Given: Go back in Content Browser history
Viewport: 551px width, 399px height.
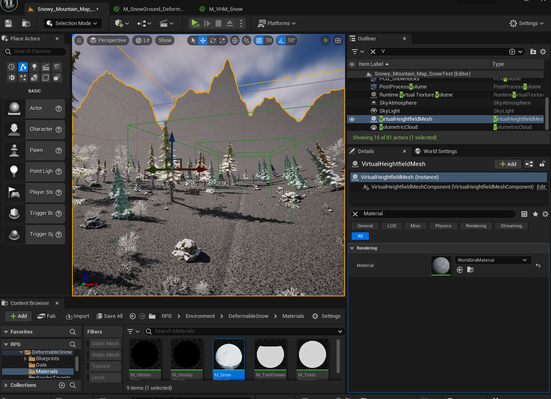Looking at the screenshot, I should 132,316.
